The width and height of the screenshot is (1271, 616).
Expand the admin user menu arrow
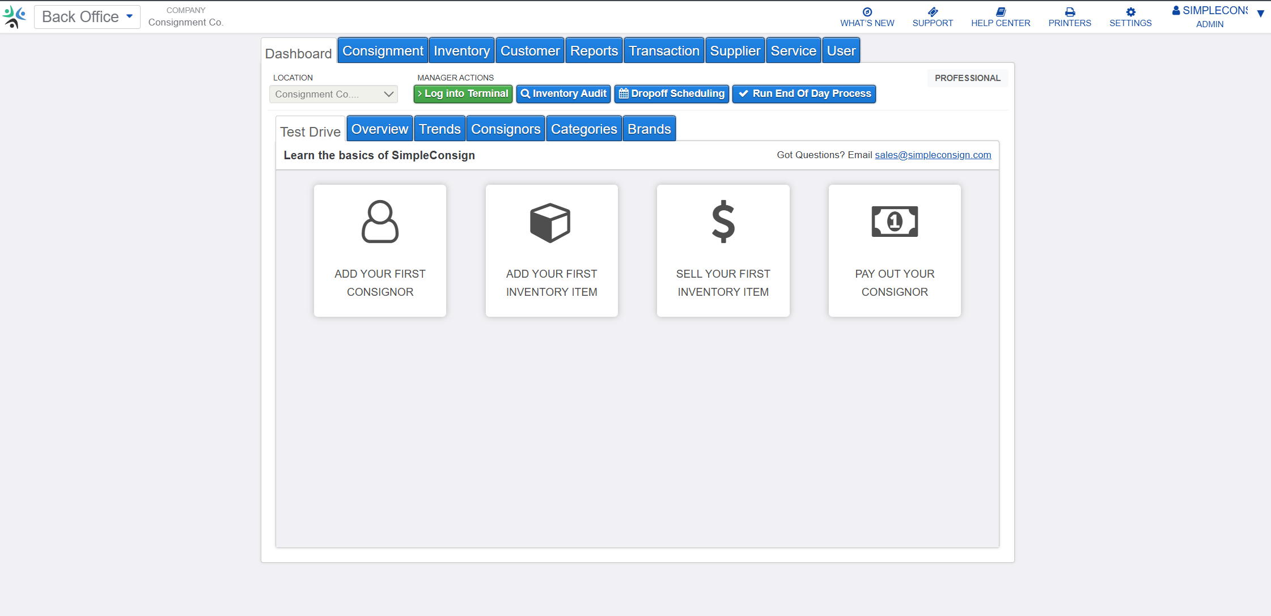[x=1261, y=14]
